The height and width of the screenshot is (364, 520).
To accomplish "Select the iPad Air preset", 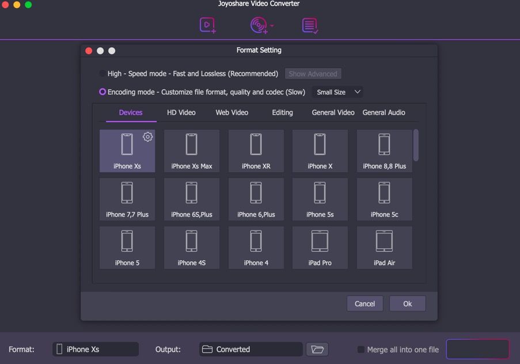I will pos(384,248).
